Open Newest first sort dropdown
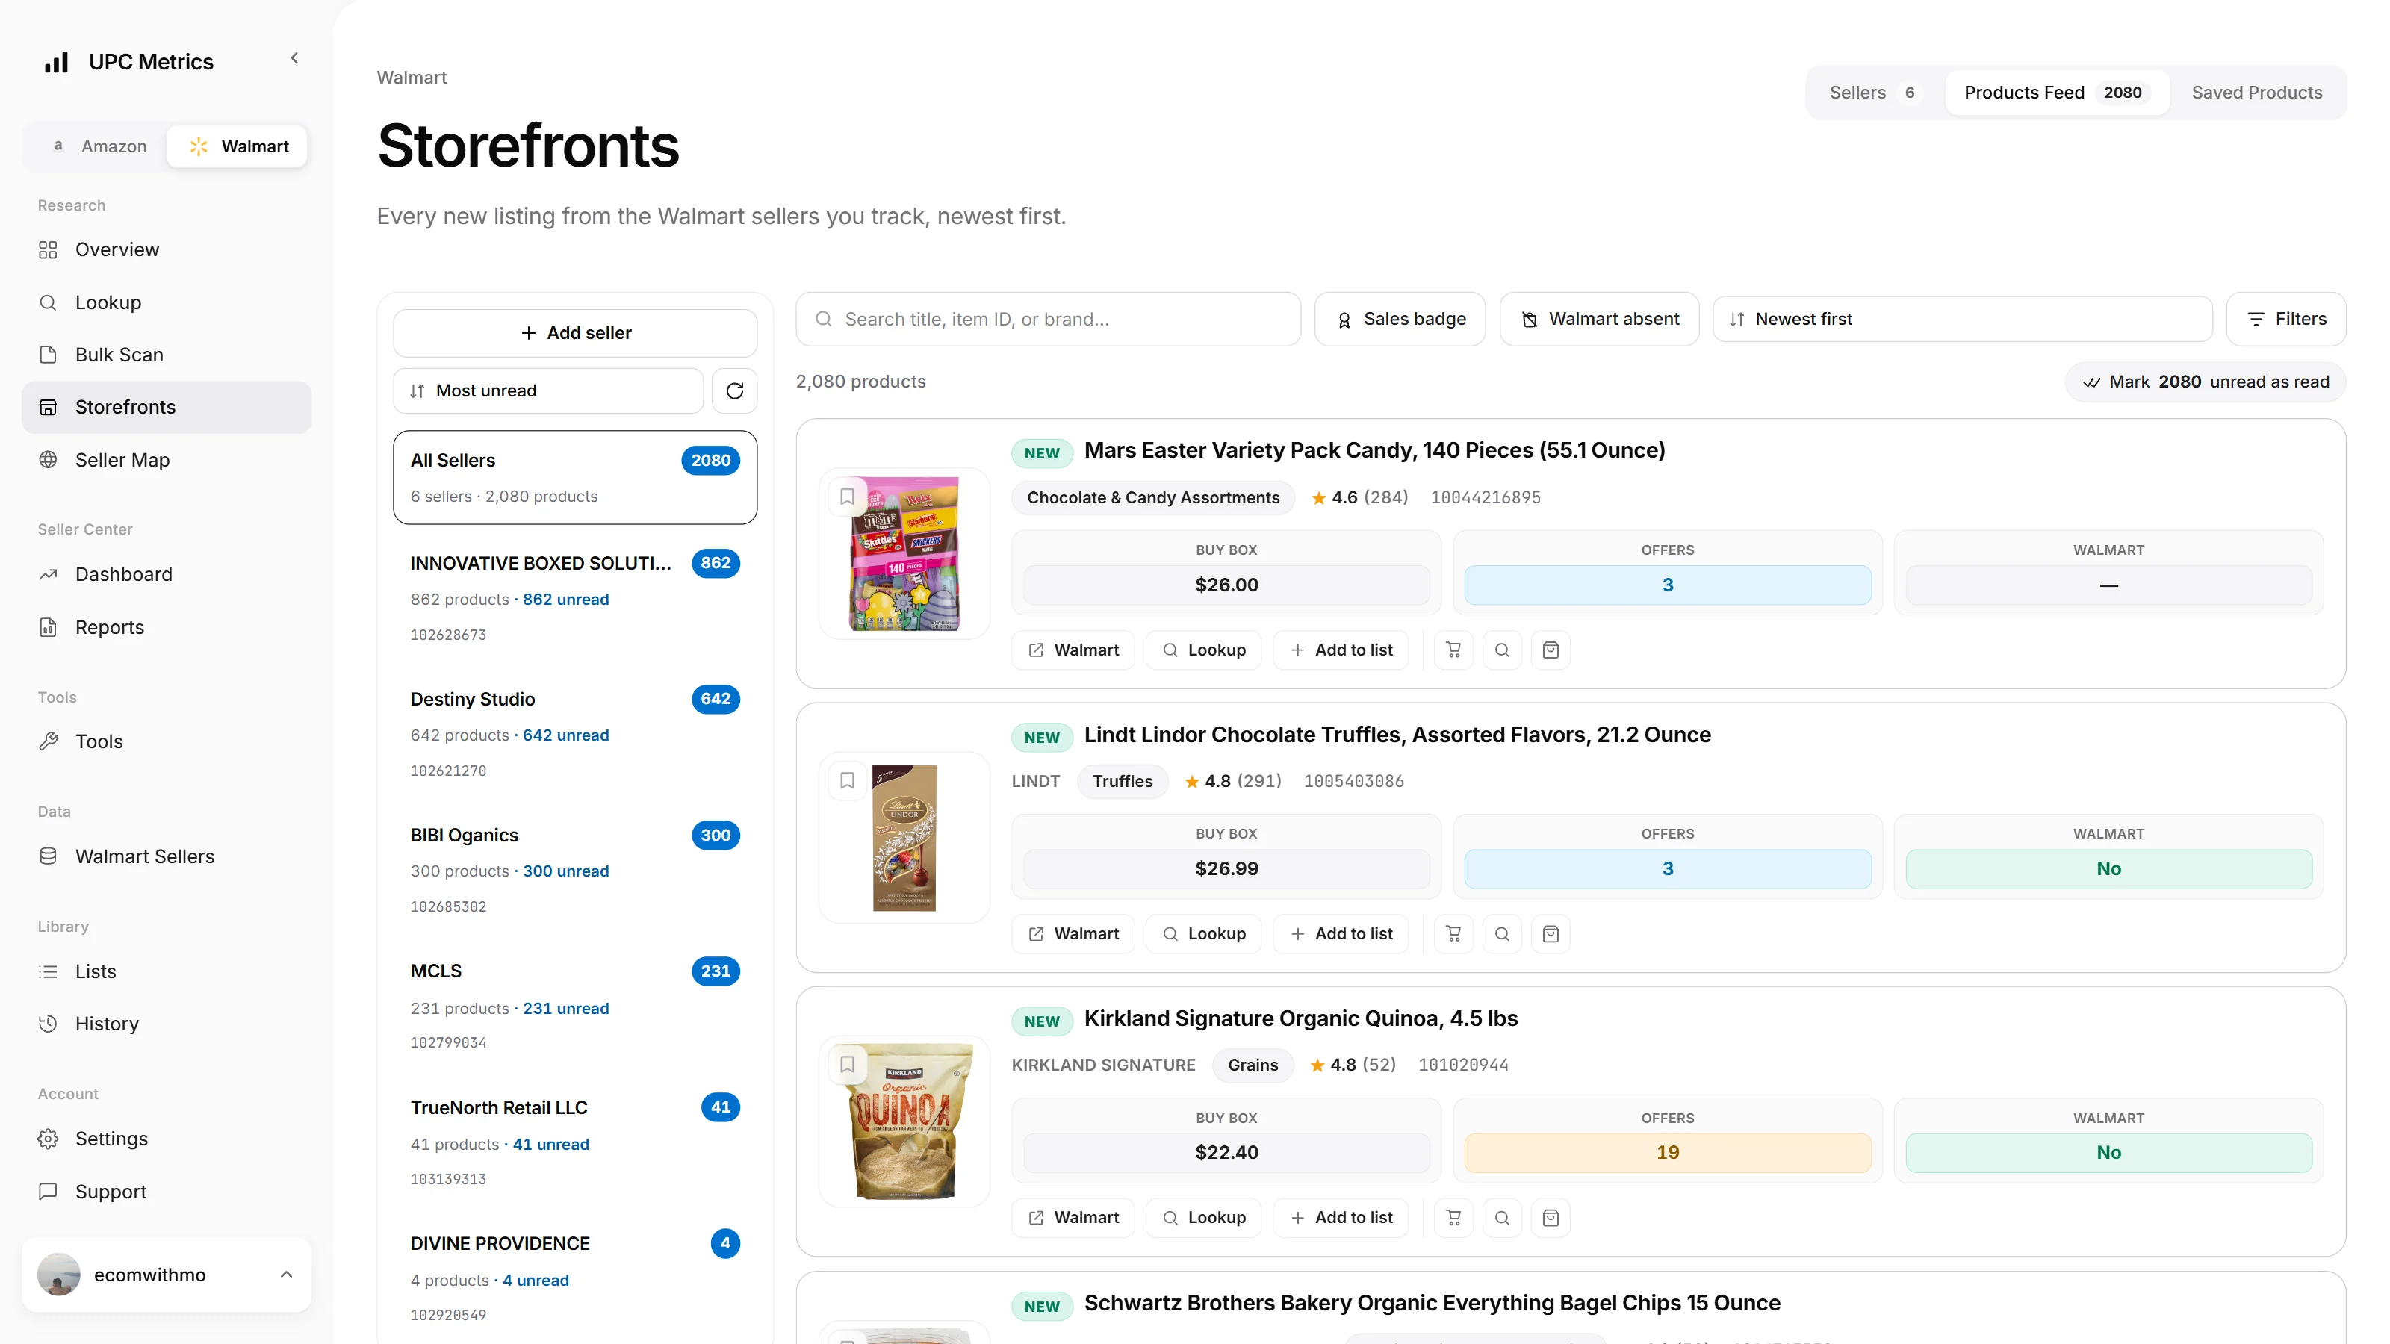The width and height of the screenshot is (2390, 1344). coord(1962,319)
